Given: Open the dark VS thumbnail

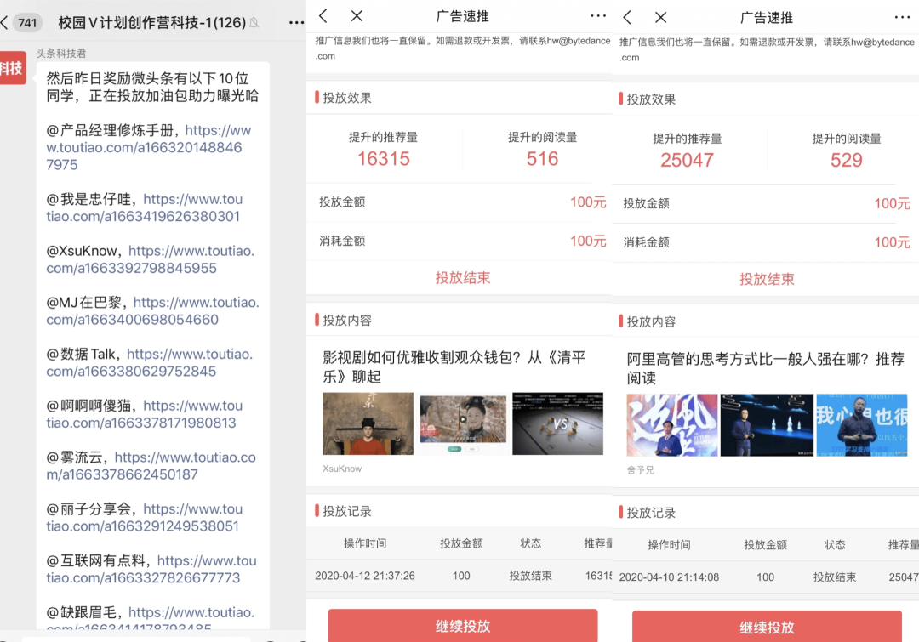Looking at the screenshot, I should 557,423.
